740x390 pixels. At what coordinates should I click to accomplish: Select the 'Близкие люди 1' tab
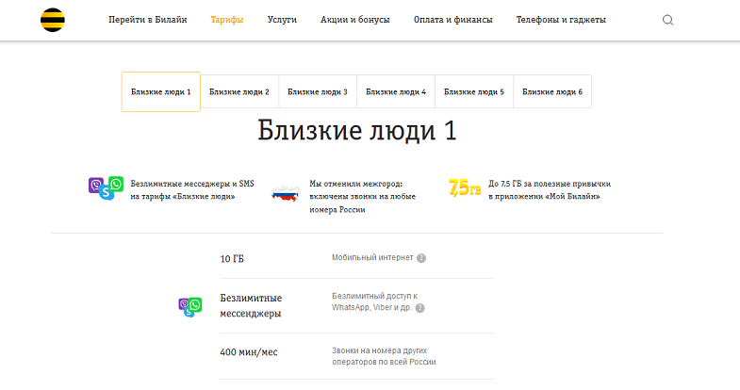[x=161, y=92]
